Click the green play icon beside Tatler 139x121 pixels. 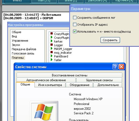coord(52,60)
